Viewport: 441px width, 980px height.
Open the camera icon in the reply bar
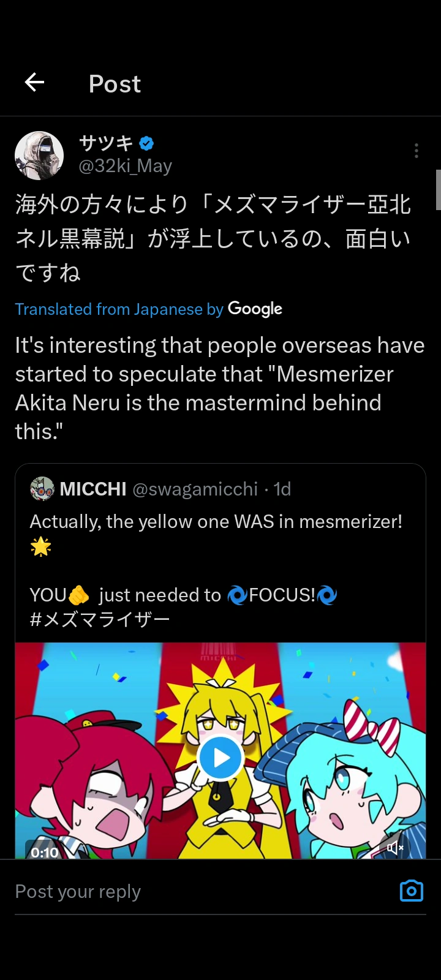coord(411,891)
